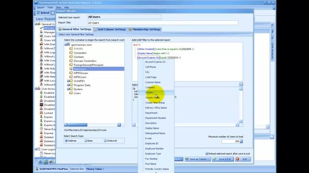Choose City from attribute list
The width and height of the screenshot is (309, 173).
point(156,72)
